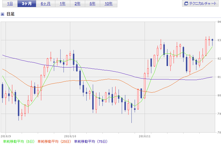Screen dimensions: 221x144
Task: Switch to the 1日 chart tab
Action: [x=10, y=4]
